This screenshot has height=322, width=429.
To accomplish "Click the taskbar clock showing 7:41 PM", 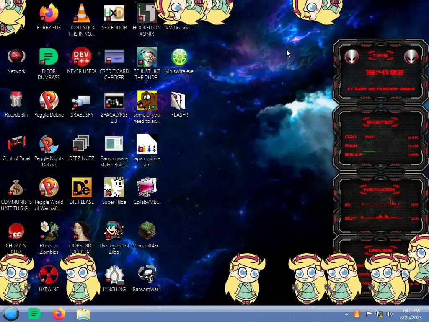I will pos(411,314).
